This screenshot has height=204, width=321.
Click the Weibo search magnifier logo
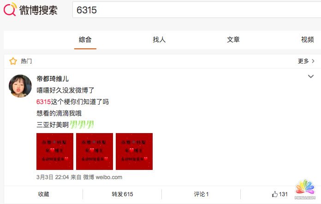(10, 9)
